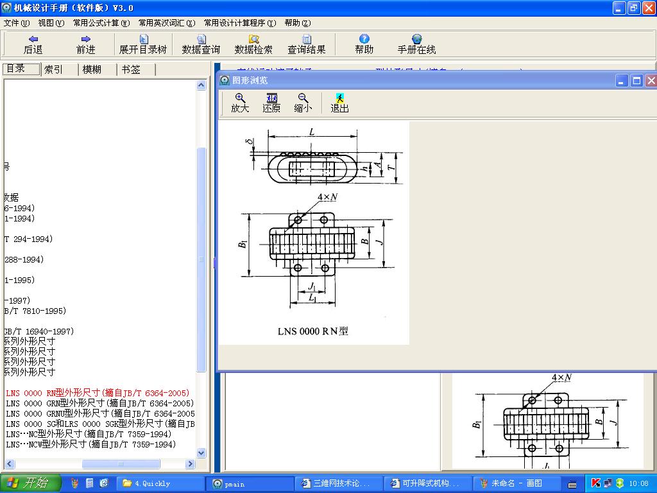This screenshot has height=493, width=657.
Task: Close the 图形浏览 window
Action: [x=651, y=80]
